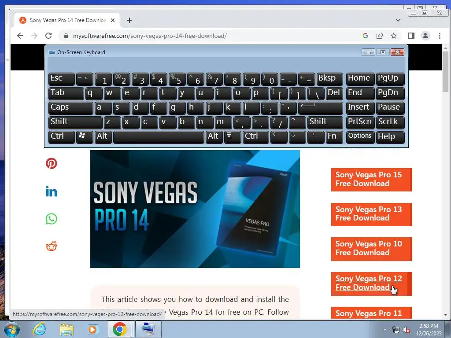Image resolution: width=451 pixels, height=338 pixels.
Task: Toggle right Ctrl key on On-Screen Keyboard
Action: click(256, 137)
